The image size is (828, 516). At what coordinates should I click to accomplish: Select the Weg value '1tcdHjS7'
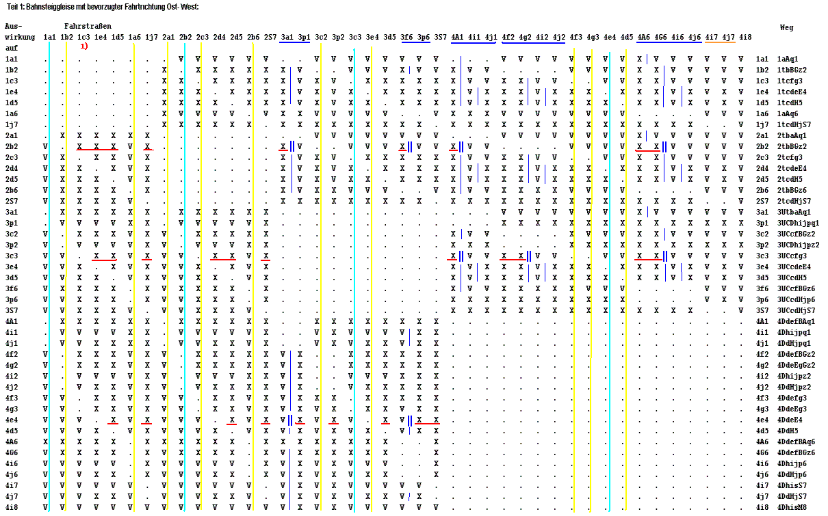[x=794, y=125]
